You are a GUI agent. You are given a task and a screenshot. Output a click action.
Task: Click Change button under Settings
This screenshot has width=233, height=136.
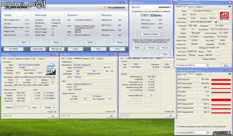click(56, 42)
